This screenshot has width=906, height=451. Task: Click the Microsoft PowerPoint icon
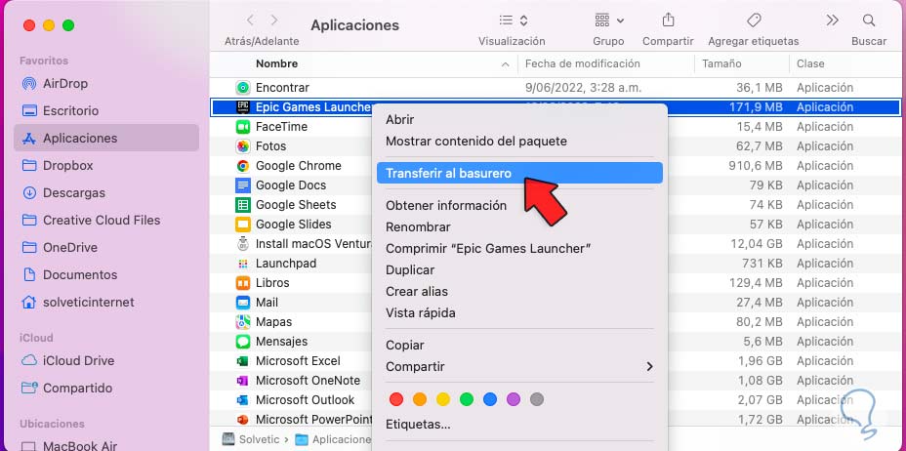[243, 419]
